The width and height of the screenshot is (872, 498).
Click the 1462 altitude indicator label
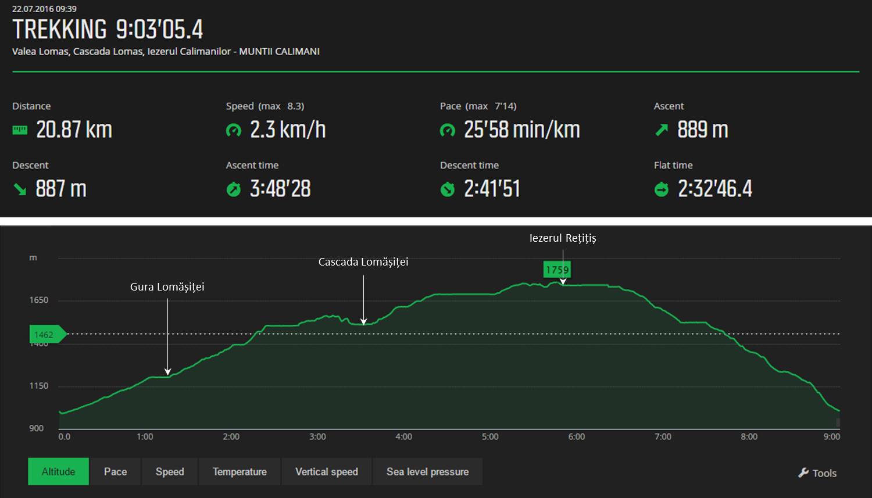tap(44, 335)
